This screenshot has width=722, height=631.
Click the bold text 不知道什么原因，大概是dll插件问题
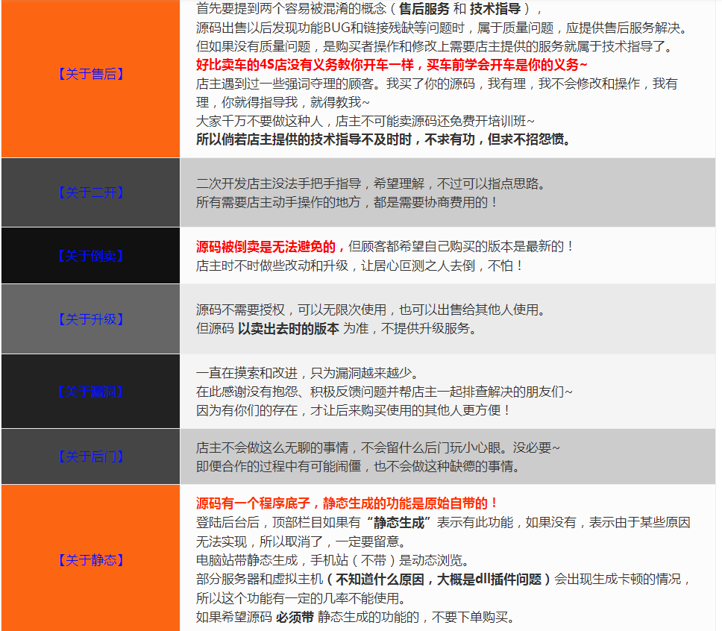coord(439,579)
